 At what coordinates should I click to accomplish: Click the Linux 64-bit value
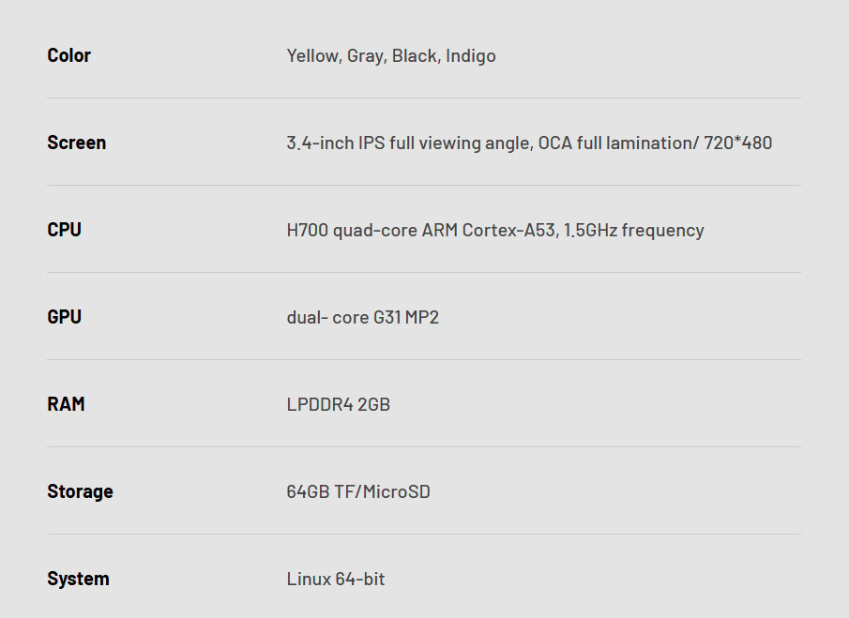335,580
